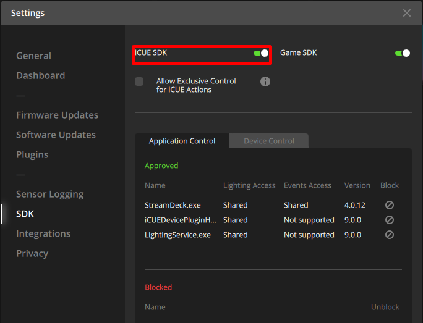This screenshot has height=323, width=423.
Task: Block StreamDeck.exe using its block icon
Action: [x=389, y=205]
